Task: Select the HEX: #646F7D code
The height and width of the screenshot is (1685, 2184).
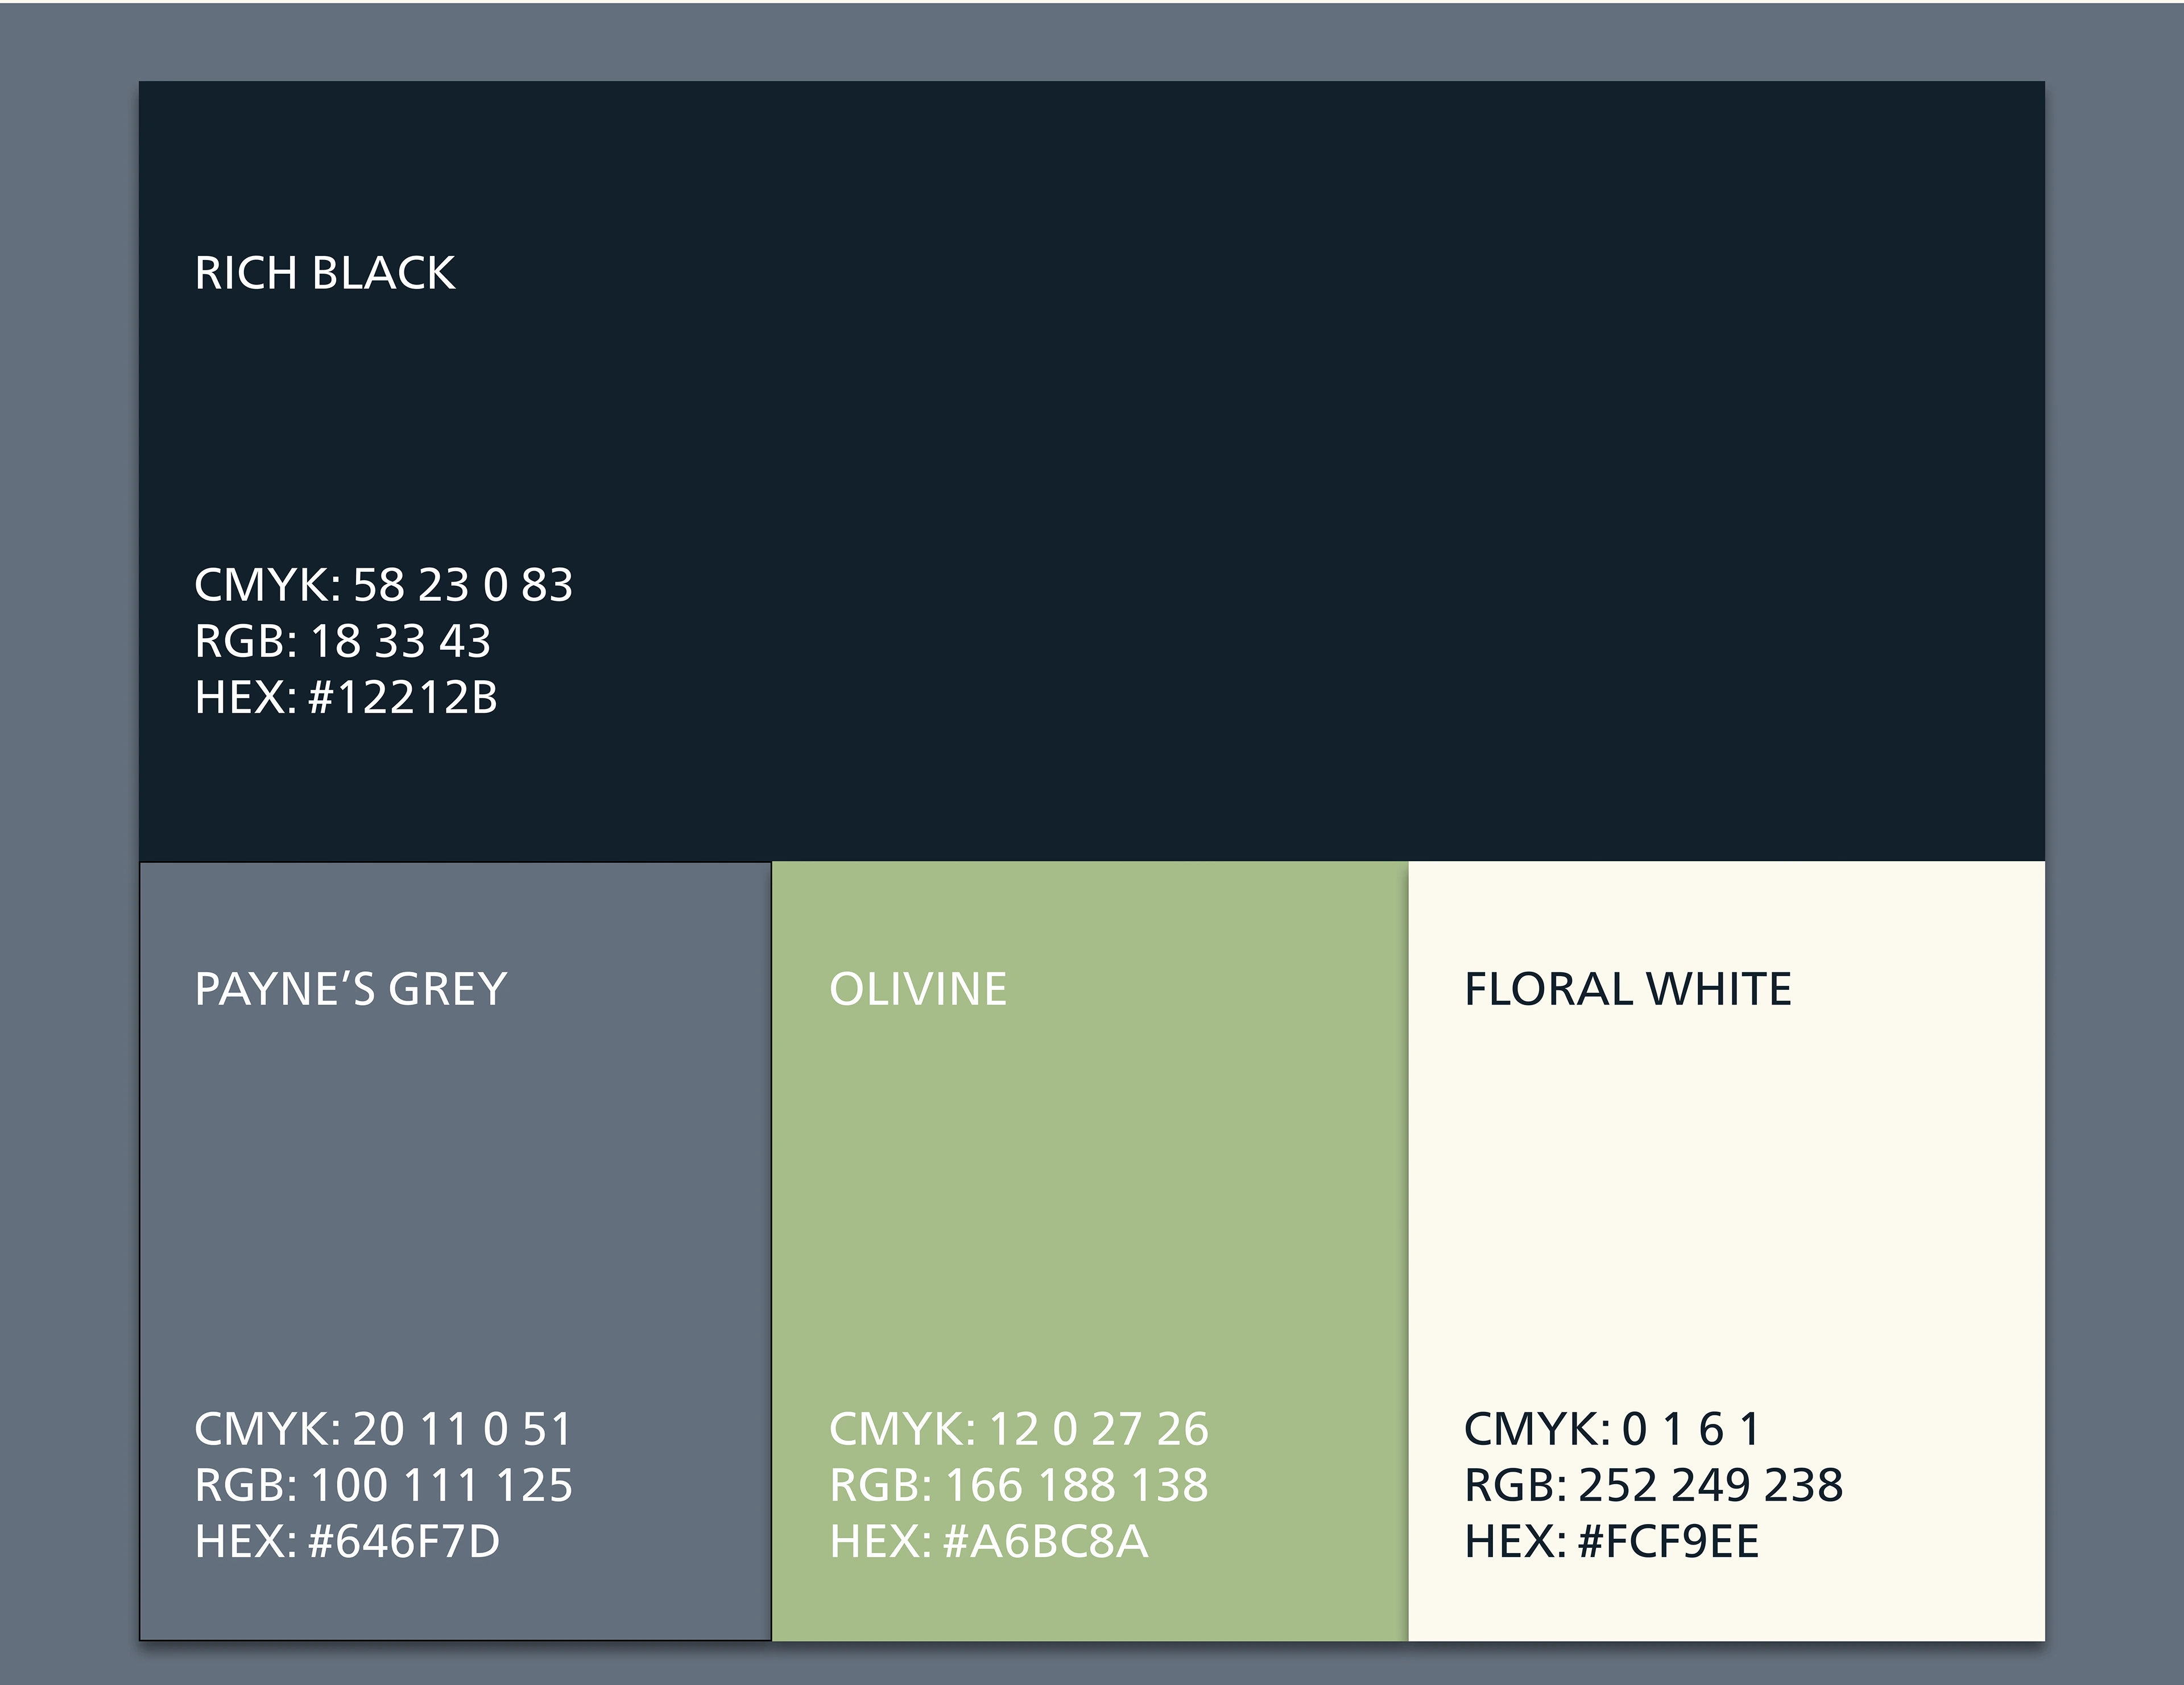Action: point(347,1541)
